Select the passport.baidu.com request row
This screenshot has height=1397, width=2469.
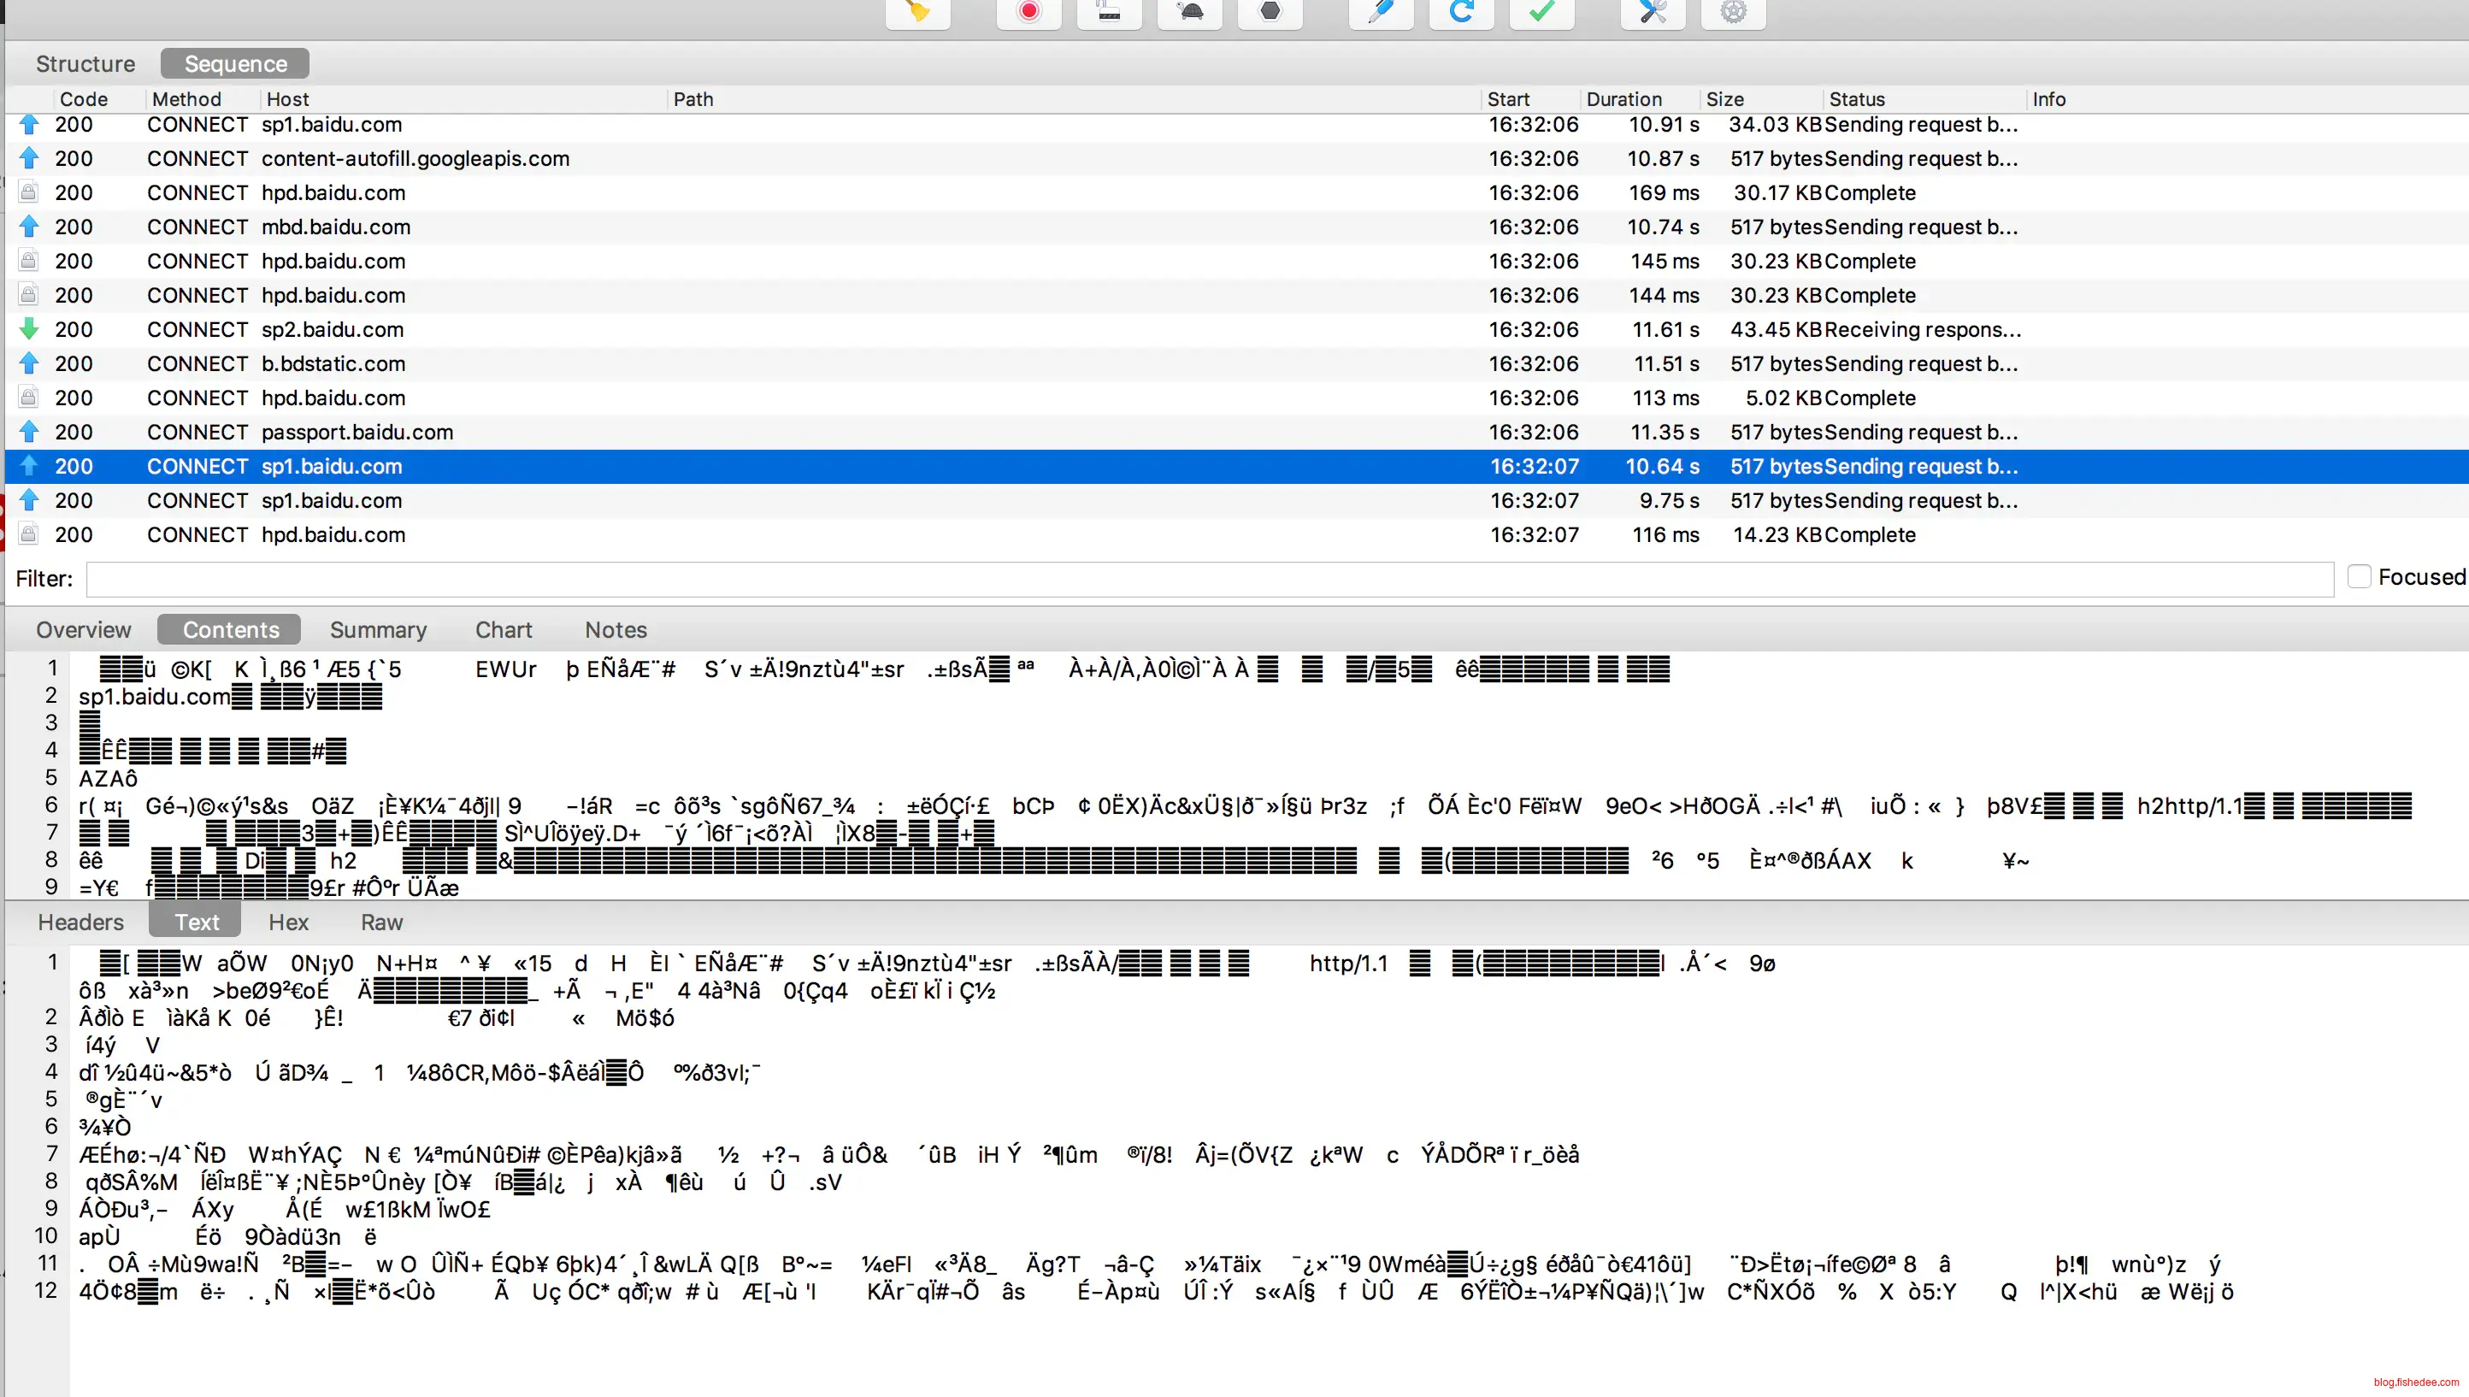pos(357,432)
